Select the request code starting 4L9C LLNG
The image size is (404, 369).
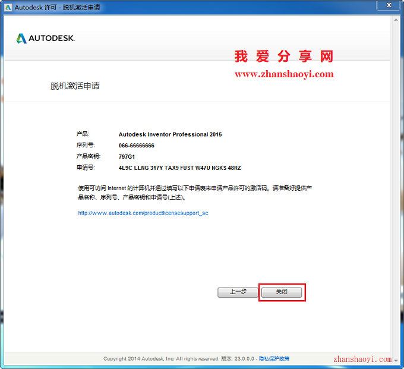pos(180,168)
